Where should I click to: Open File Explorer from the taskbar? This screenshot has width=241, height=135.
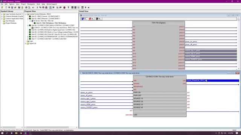[x=16, y=133]
